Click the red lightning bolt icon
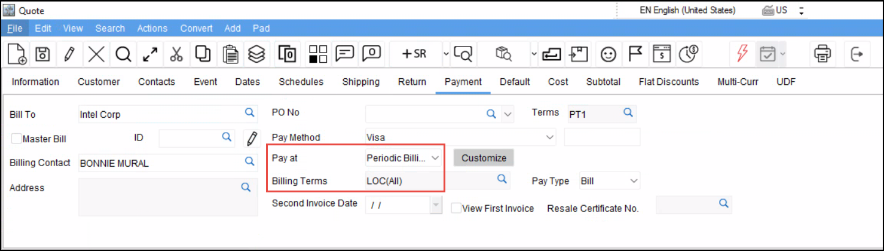The width and height of the screenshot is (884, 251). click(x=742, y=54)
